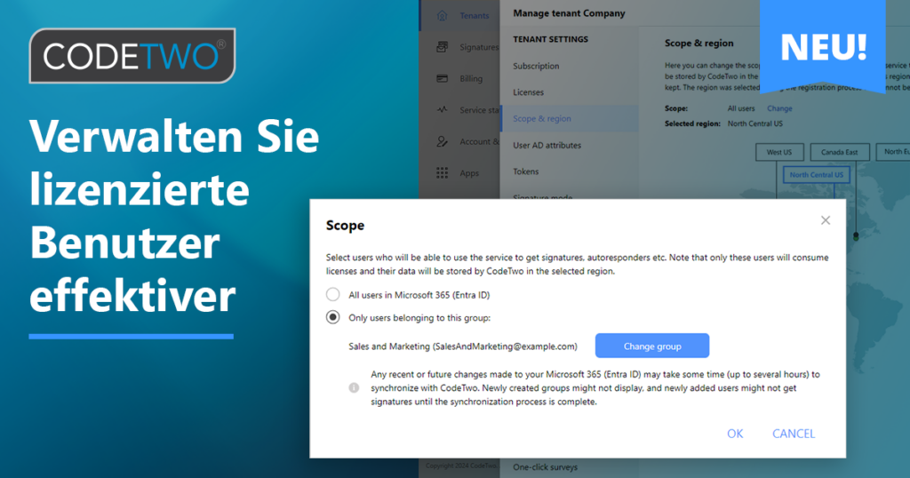Viewport: 910px width, 478px height.
Task: Click the Change group button
Action: (x=652, y=346)
